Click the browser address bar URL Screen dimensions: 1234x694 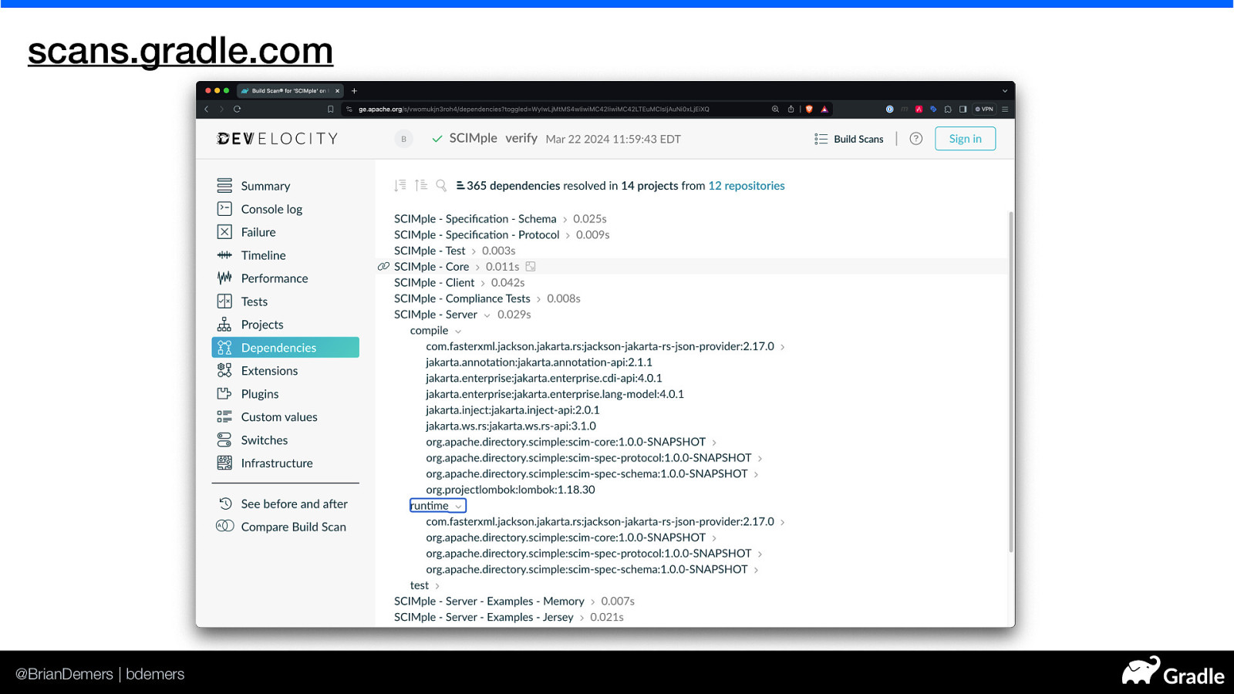(534, 109)
